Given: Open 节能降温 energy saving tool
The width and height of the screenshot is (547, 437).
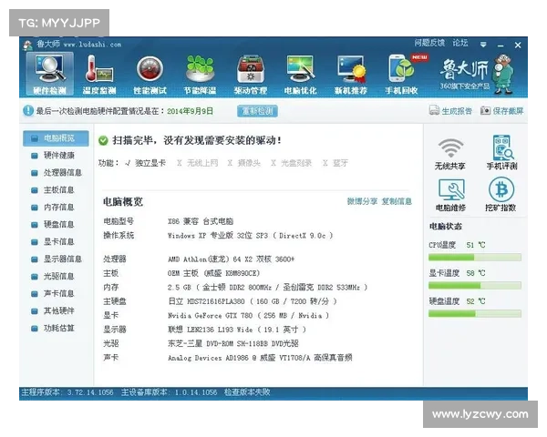Looking at the screenshot, I should (200, 75).
